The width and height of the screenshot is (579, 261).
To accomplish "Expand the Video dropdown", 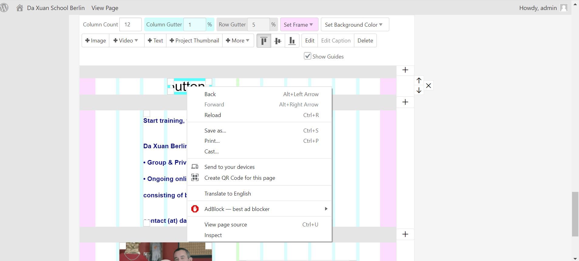I will 126,41.
